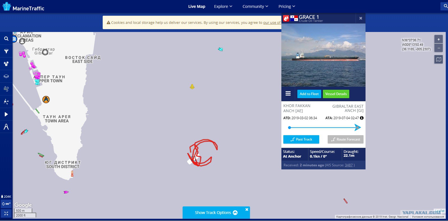Zoom in on the map
The width and height of the screenshot is (448, 221).
438,39
